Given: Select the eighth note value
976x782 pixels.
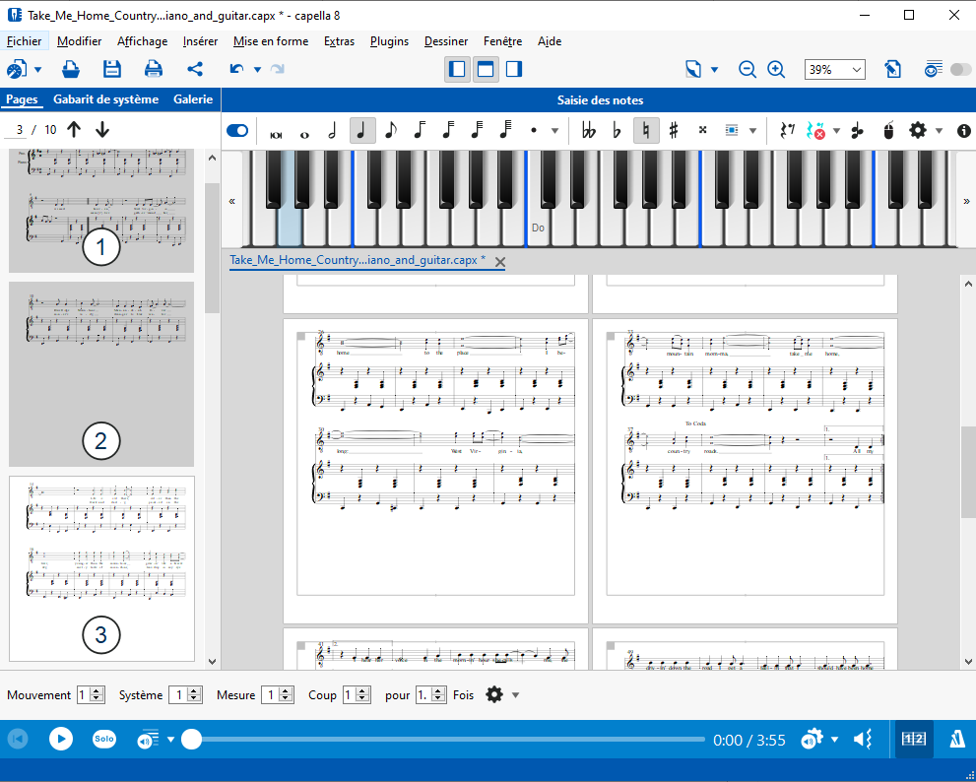Looking at the screenshot, I should 390,131.
